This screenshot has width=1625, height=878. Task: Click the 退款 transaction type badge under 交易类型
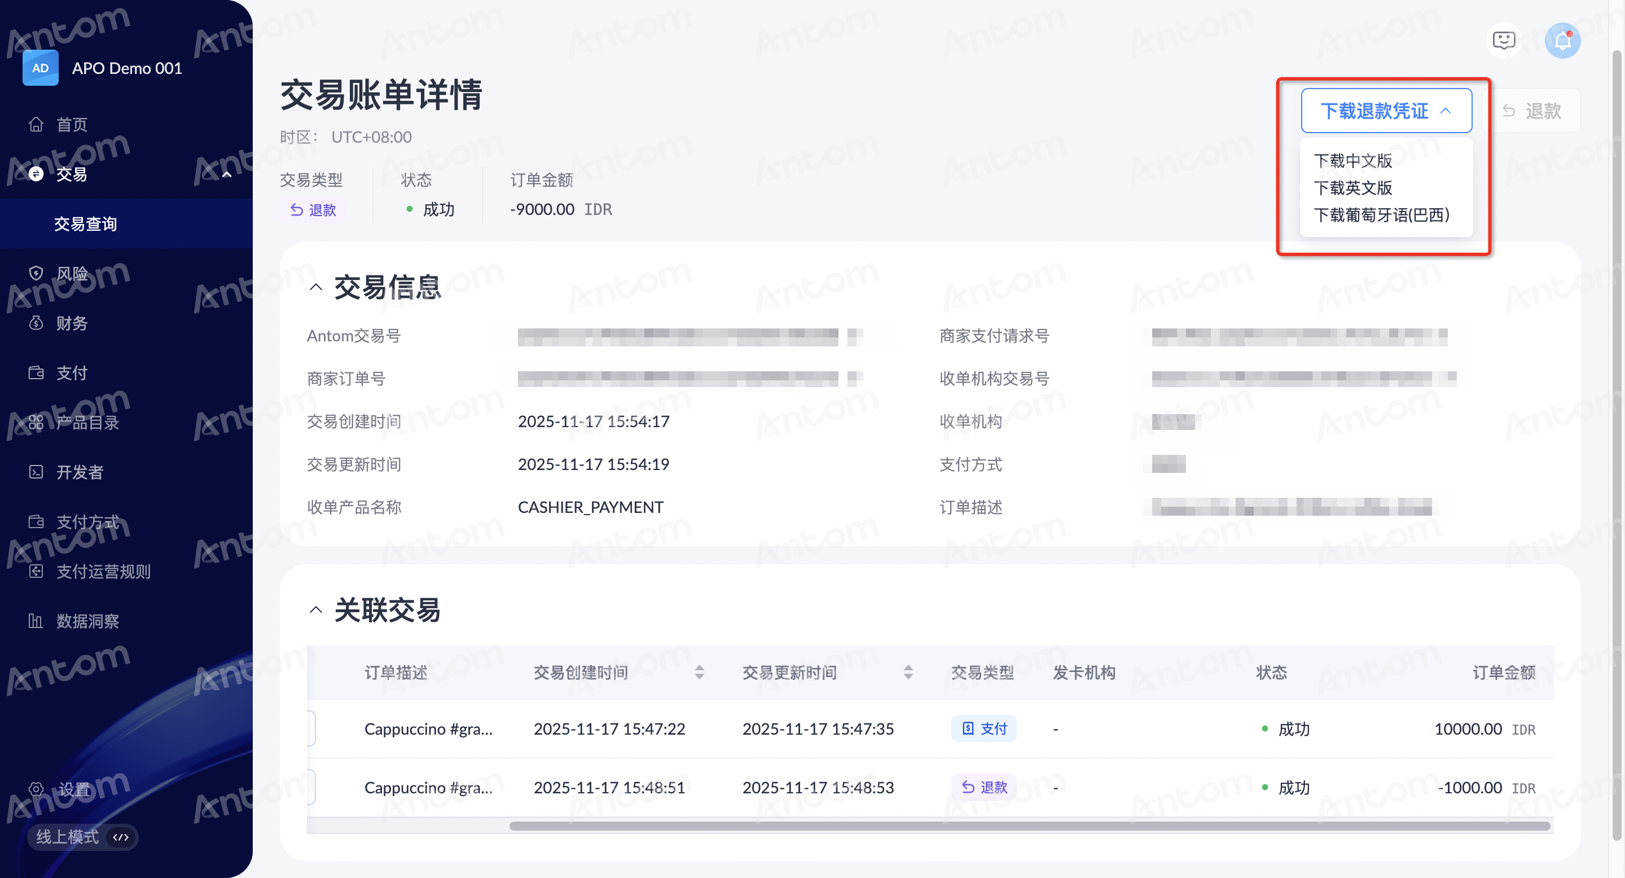[313, 209]
